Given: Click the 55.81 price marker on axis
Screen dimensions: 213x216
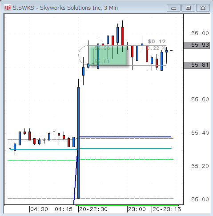Looking at the screenshot, I should (x=197, y=65).
